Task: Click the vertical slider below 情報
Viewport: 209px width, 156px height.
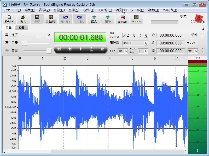Action: point(203,43)
